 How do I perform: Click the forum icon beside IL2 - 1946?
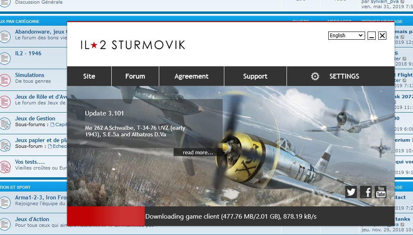(x=5, y=58)
